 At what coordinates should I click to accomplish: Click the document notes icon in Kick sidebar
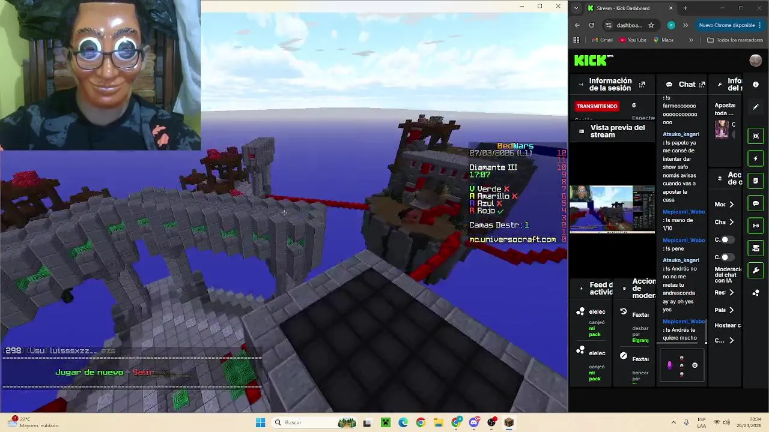(756, 181)
